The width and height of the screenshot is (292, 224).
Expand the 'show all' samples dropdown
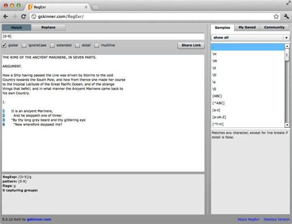(251, 37)
